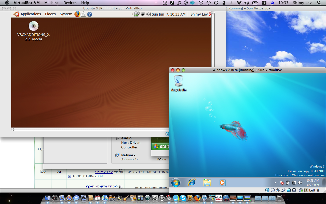Open the Trash in the Dock
The height and width of the screenshot is (204, 326).
(279, 198)
